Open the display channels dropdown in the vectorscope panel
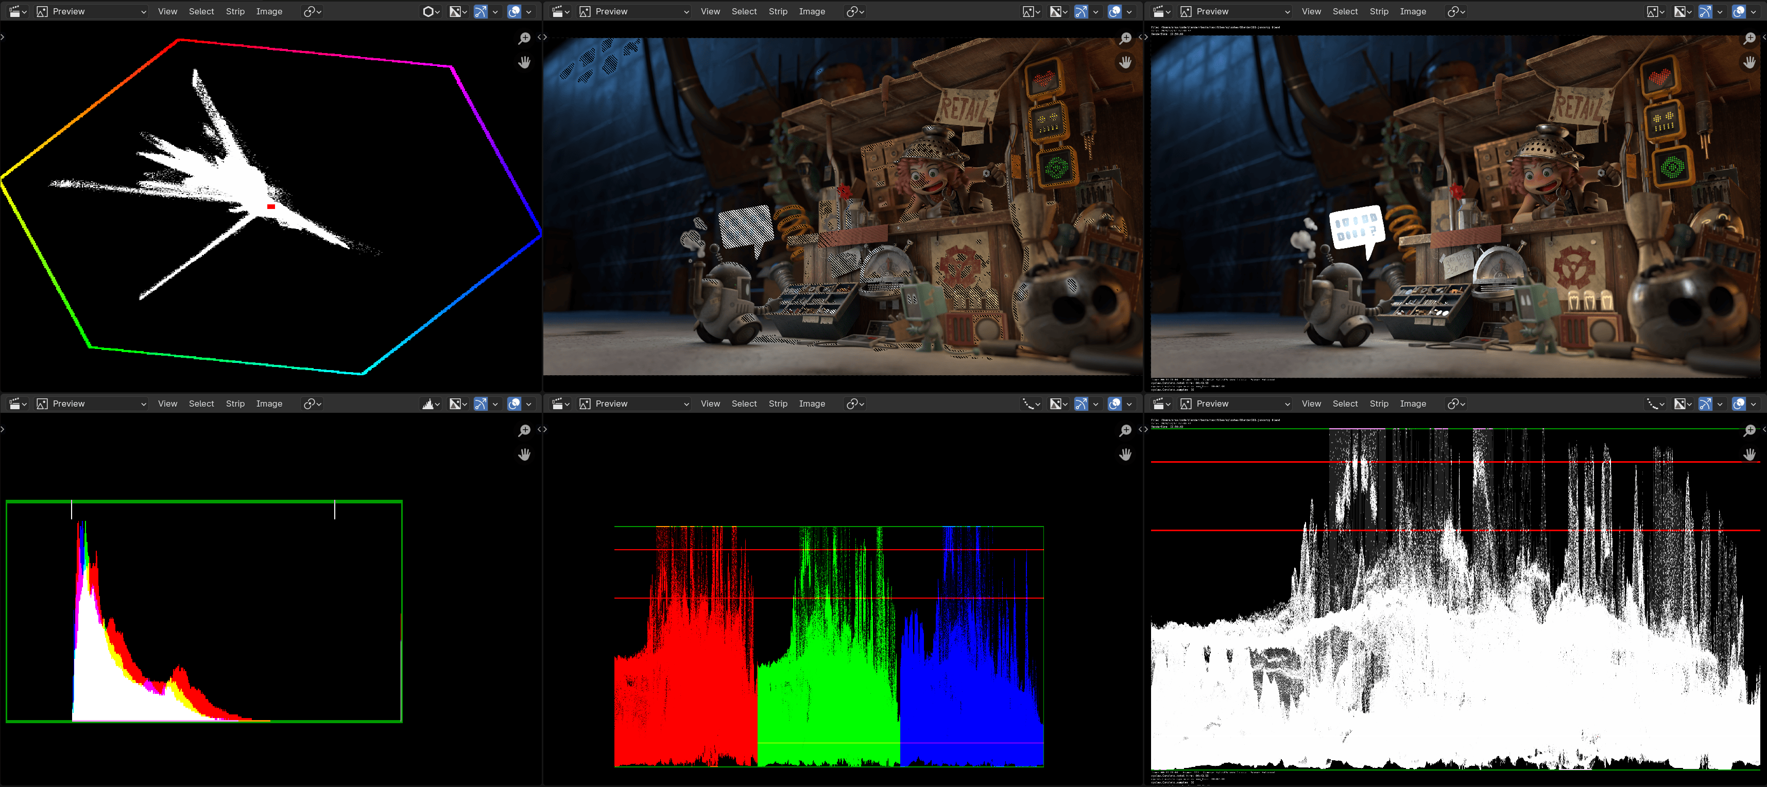Viewport: 1767px width, 787px height. tap(458, 12)
